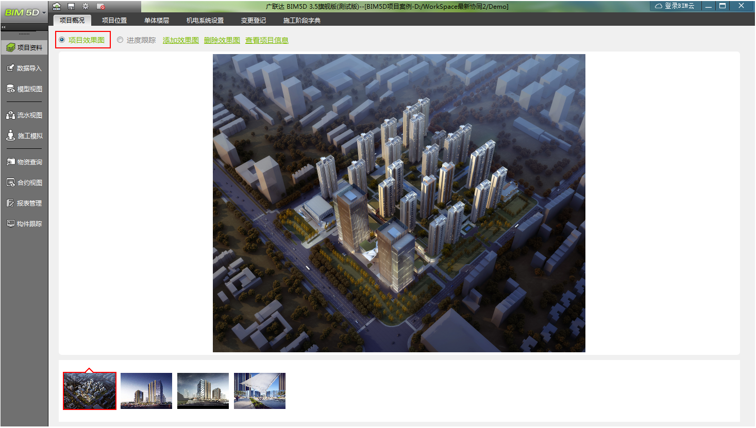Click the 删除效果图 link
This screenshot has height=428, width=756.
pos(222,40)
